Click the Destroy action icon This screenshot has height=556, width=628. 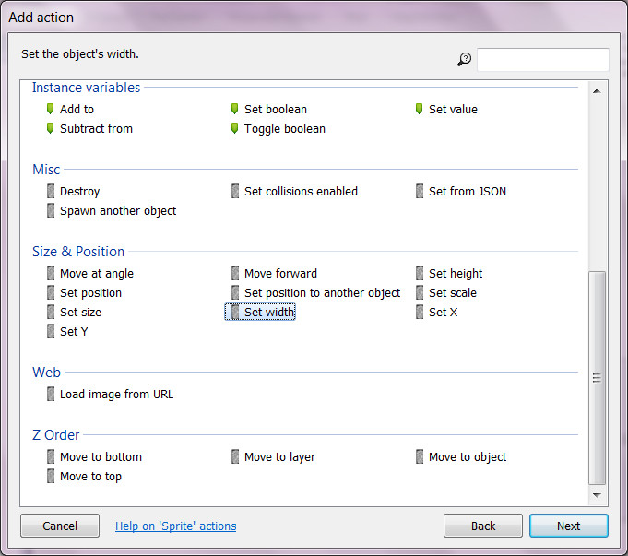click(52, 192)
